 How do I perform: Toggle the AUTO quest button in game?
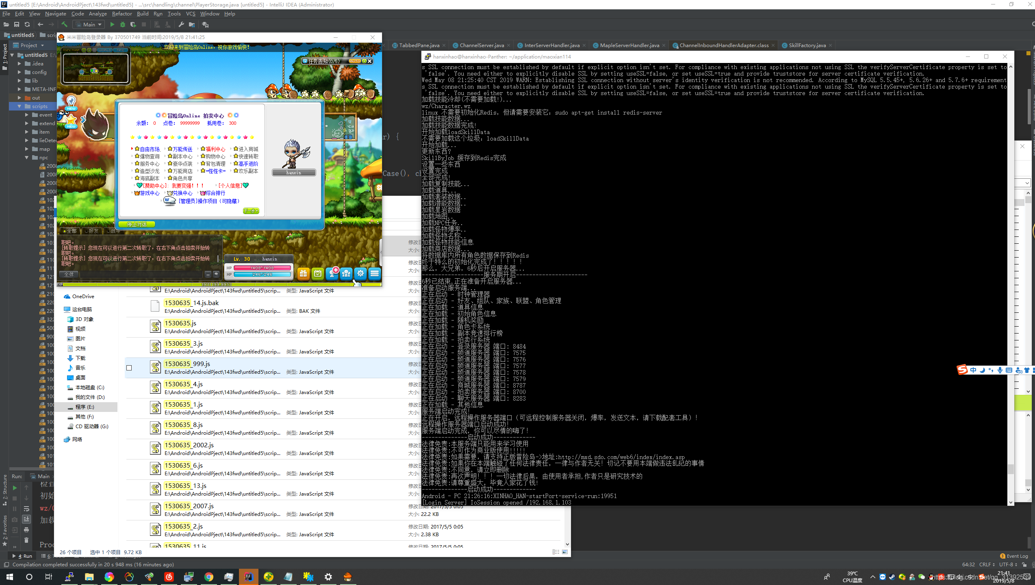click(x=355, y=61)
